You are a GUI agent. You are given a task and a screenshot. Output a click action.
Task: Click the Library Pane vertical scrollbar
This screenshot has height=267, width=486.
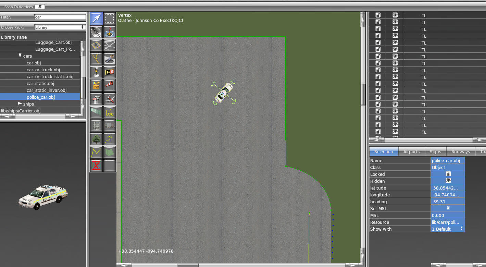coord(83,77)
